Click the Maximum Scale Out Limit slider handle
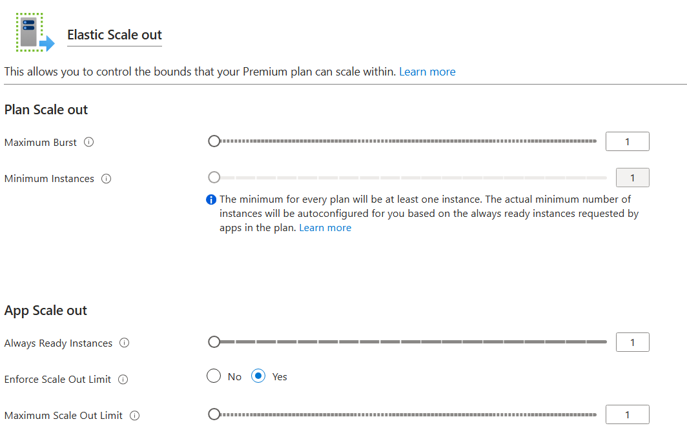Screen dimensions: 687x448 [214, 414]
